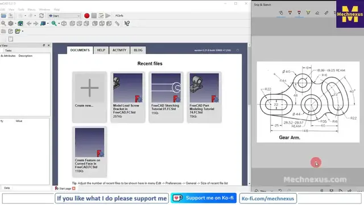Expand the draw style dropdown arrow
This screenshot has width=364, height=205.
tap(15, 24)
